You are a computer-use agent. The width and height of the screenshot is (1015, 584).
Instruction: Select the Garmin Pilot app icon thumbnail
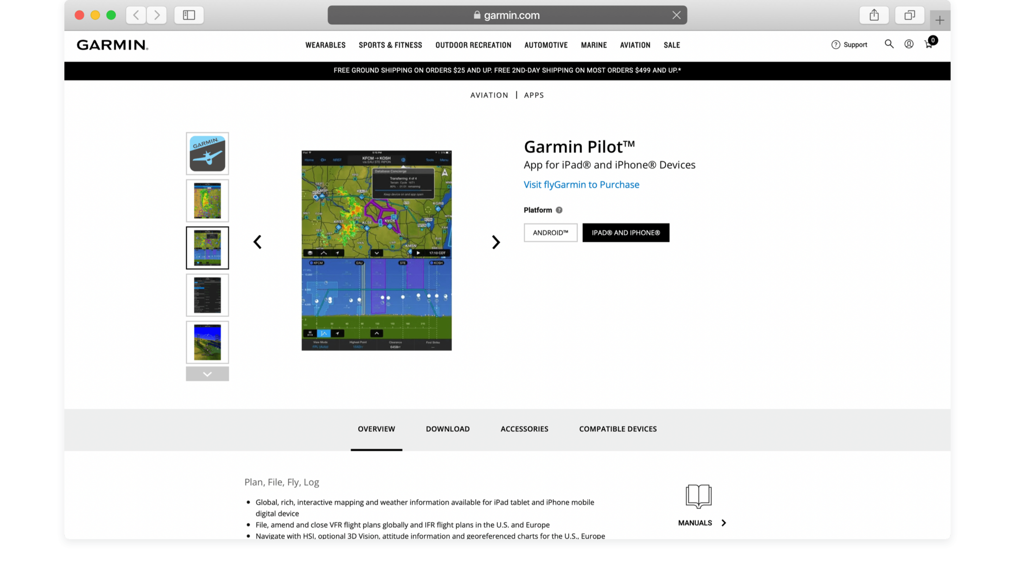[207, 153]
